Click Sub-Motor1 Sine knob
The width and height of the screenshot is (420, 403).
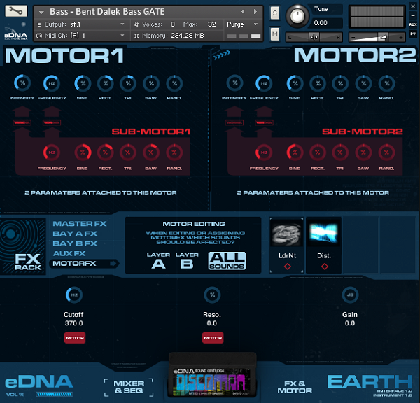(83, 153)
